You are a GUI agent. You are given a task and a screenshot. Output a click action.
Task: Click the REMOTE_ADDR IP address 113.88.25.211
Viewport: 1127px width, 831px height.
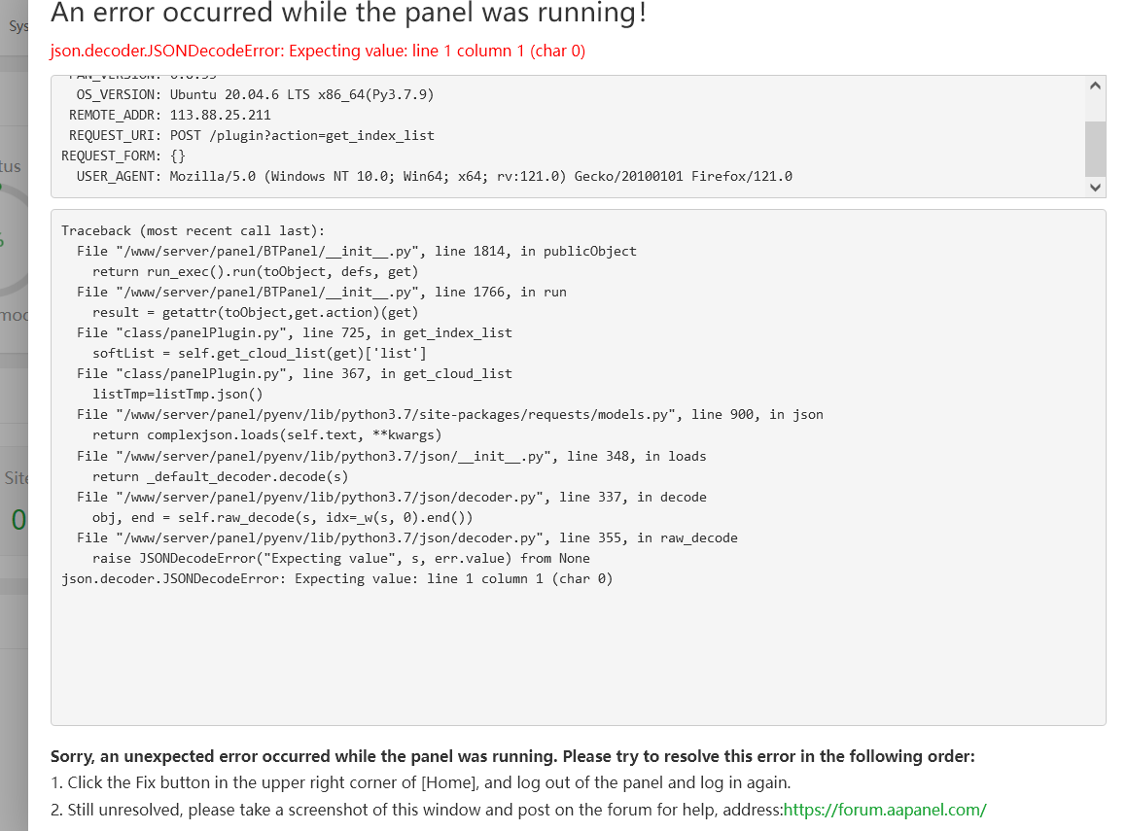pos(220,116)
